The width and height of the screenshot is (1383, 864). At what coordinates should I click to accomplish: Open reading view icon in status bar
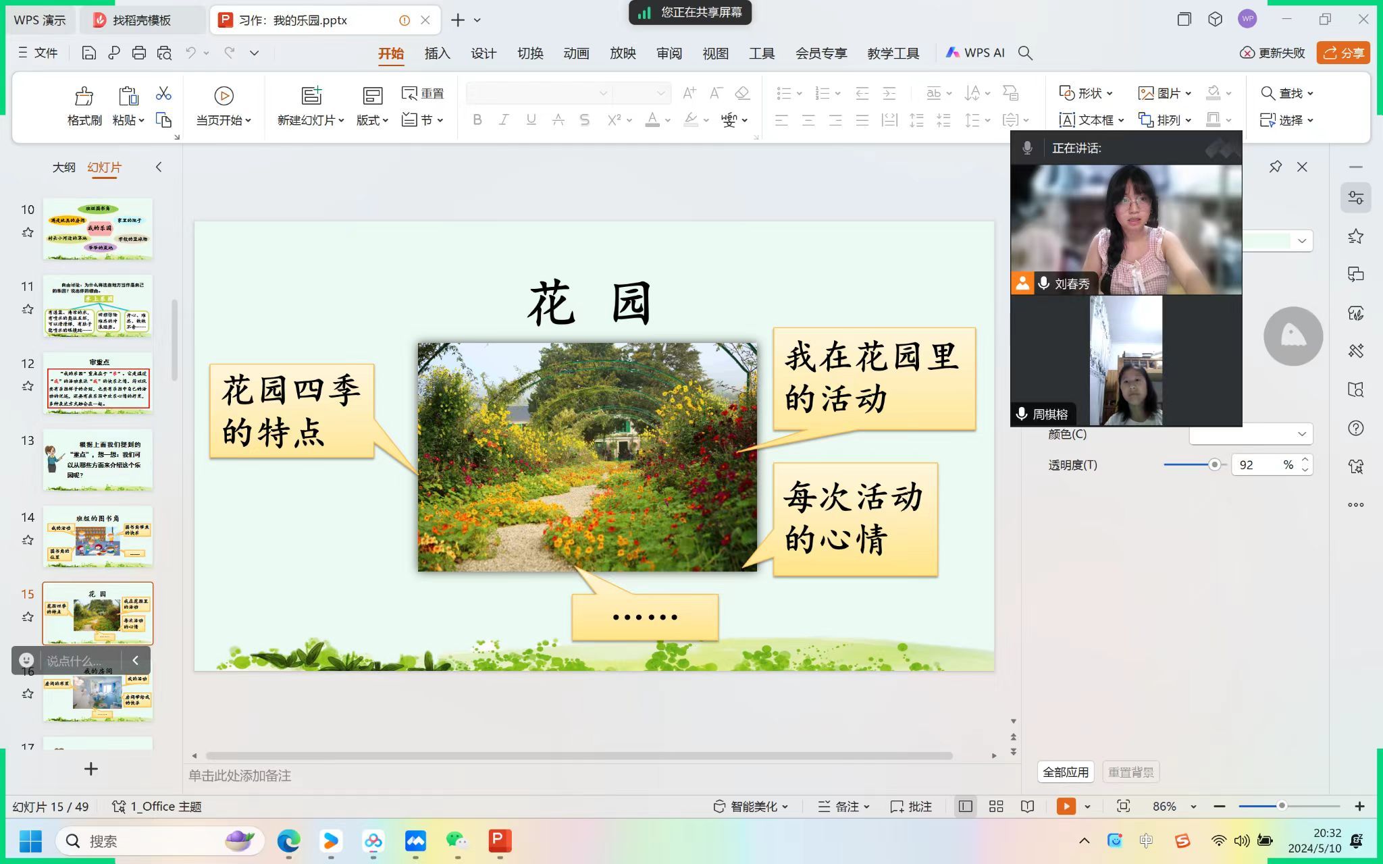(1027, 806)
